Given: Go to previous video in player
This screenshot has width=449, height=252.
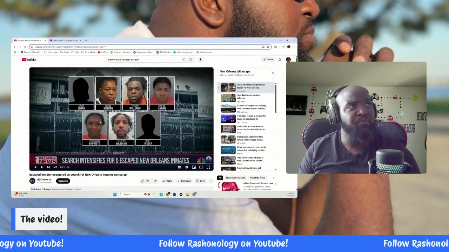Looking at the screenshot, I should (x=35, y=167).
